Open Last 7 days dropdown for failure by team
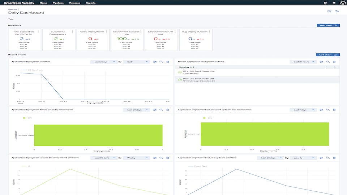Screen dimensions: 347x195 (303, 110)
